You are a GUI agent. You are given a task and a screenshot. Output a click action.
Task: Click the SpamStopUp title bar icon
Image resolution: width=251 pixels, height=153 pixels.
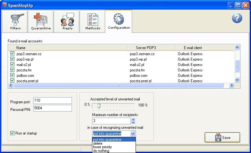click(4, 5)
